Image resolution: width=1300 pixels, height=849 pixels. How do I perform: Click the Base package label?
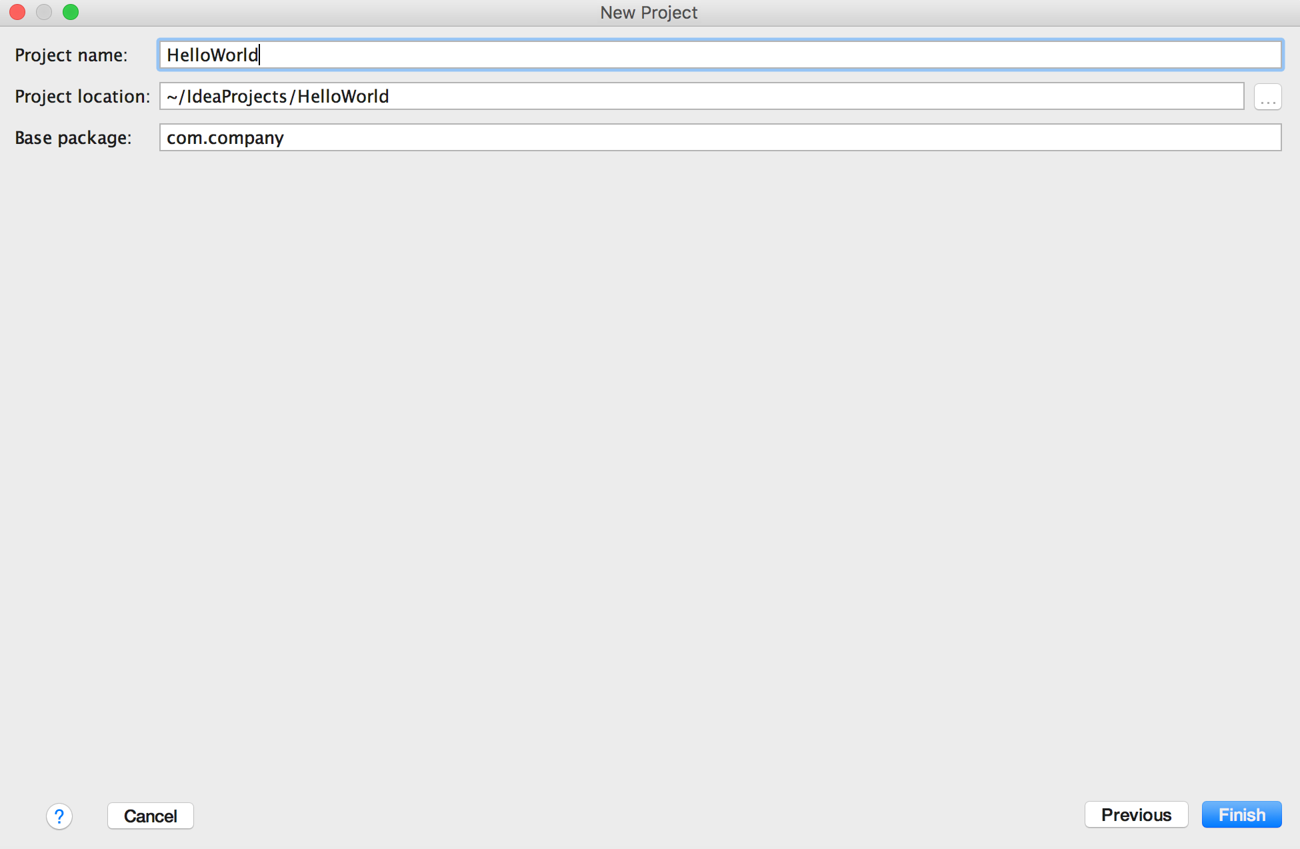pos(73,137)
